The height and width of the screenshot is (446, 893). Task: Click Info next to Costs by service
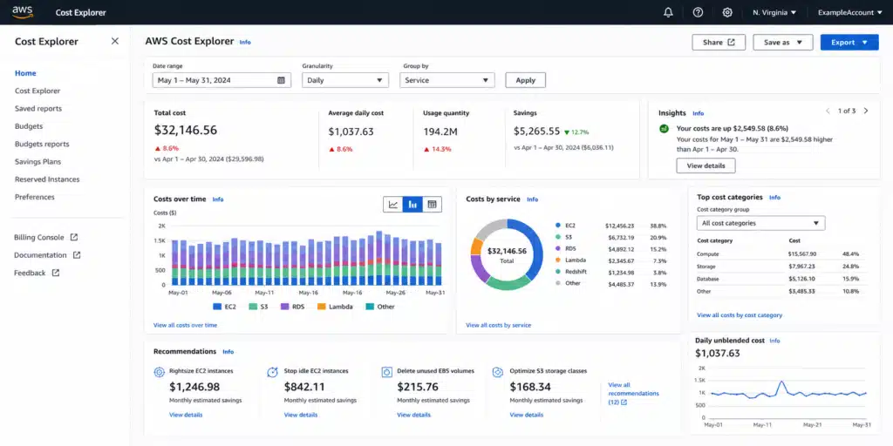533,199
